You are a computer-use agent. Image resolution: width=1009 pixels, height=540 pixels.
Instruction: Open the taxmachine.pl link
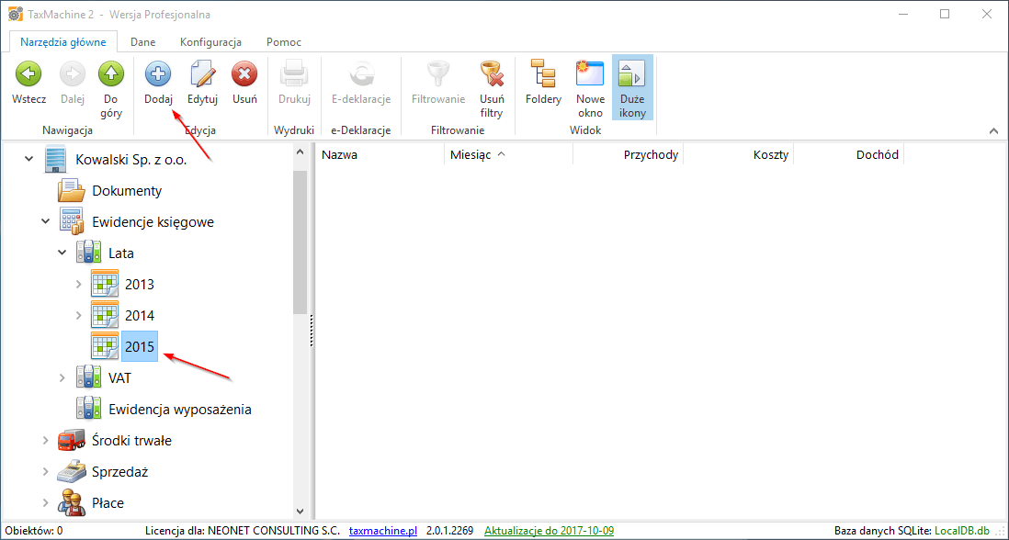pos(383,531)
